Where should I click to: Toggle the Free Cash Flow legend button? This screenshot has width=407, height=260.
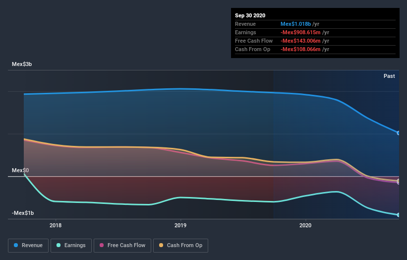pyautogui.click(x=122, y=246)
